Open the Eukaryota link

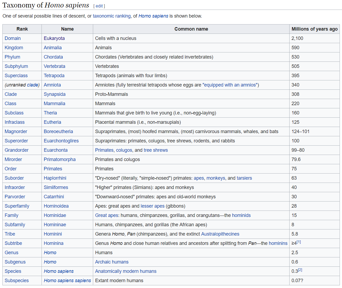coord(54,38)
